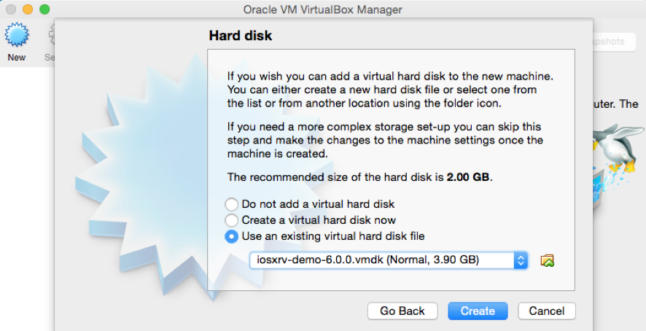
Task: Click the blue up-down arrows on disk selector
Action: (x=521, y=260)
